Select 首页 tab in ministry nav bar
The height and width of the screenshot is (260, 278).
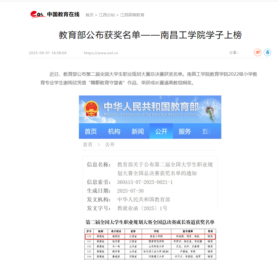[x=90, y=131]
